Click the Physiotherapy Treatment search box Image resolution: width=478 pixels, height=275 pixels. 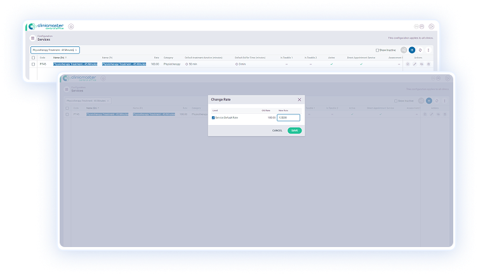click(x=52, y=50)
